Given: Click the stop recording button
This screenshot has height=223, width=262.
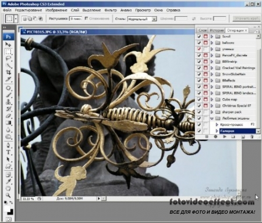Looking at the screenshot, I should tap(207, 136).
